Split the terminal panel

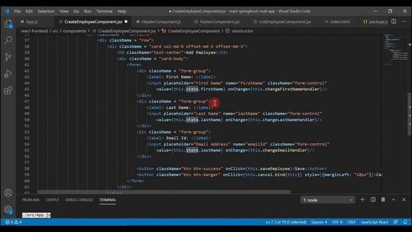pyautogui.click(x=373, y=200)
